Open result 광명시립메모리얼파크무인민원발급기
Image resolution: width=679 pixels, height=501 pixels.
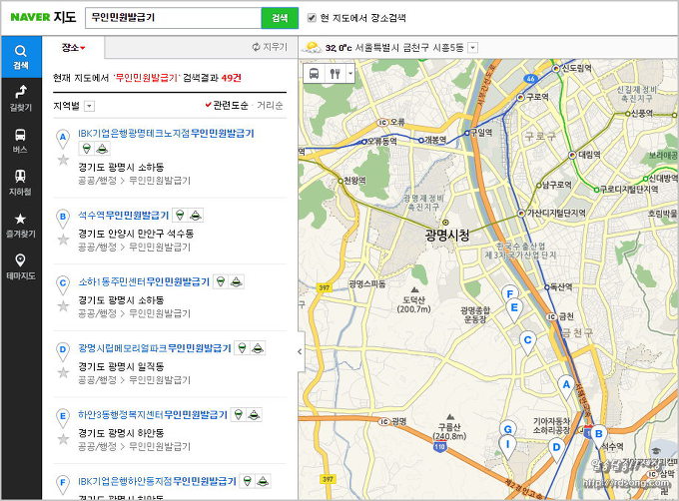pos(155,348)
